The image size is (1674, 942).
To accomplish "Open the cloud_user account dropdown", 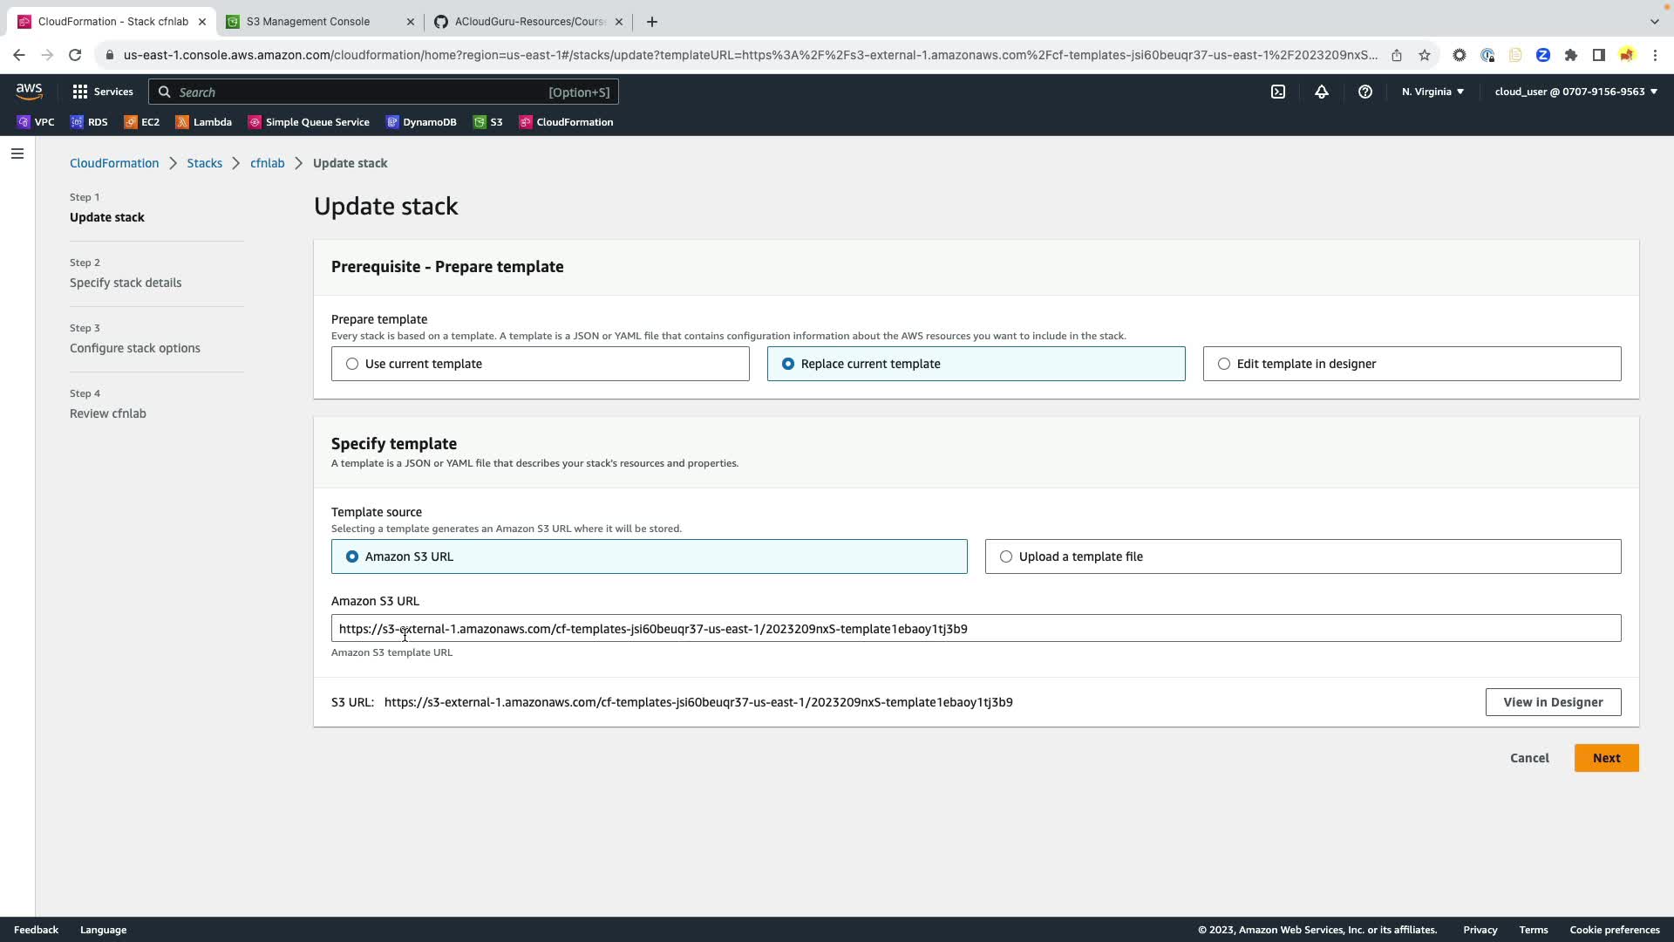I will click(x=1575, y=92).
